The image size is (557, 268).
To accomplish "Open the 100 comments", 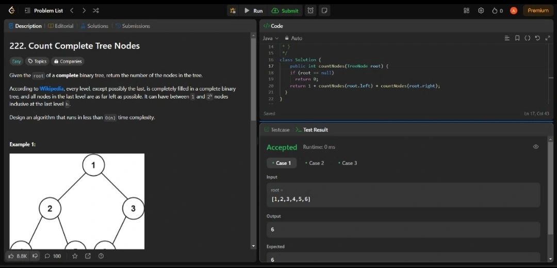I will point(53,256).
